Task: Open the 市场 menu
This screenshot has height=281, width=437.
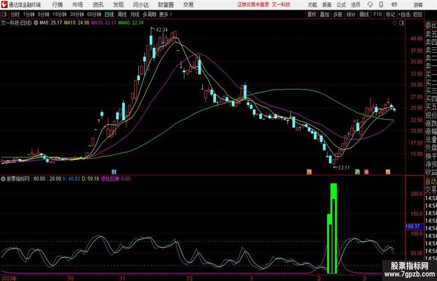Action: [x=77, y=5]
